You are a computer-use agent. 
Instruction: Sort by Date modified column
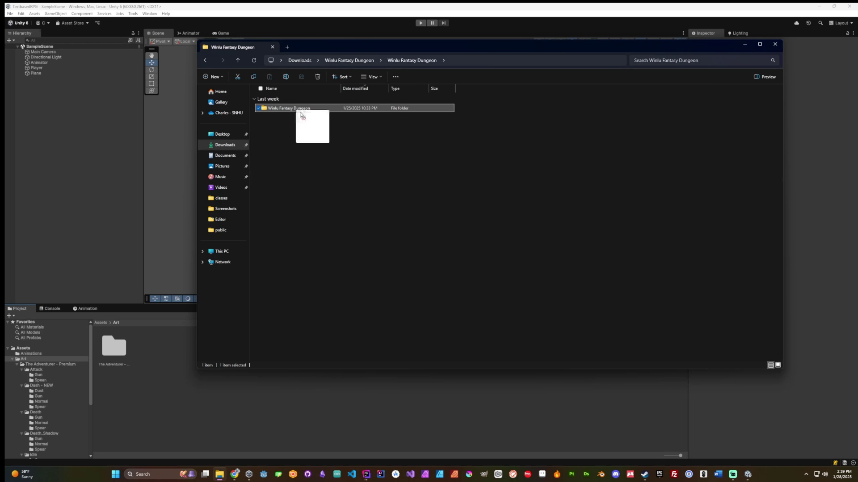point(355,88)
